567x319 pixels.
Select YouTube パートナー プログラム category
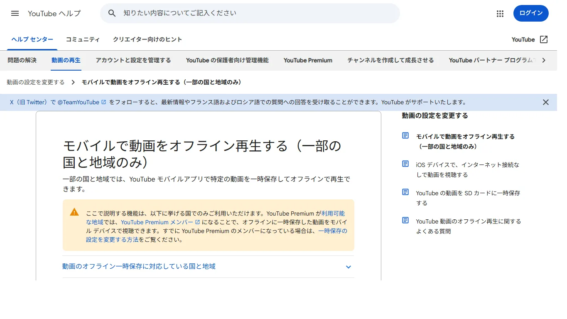(x=491, y=60)
